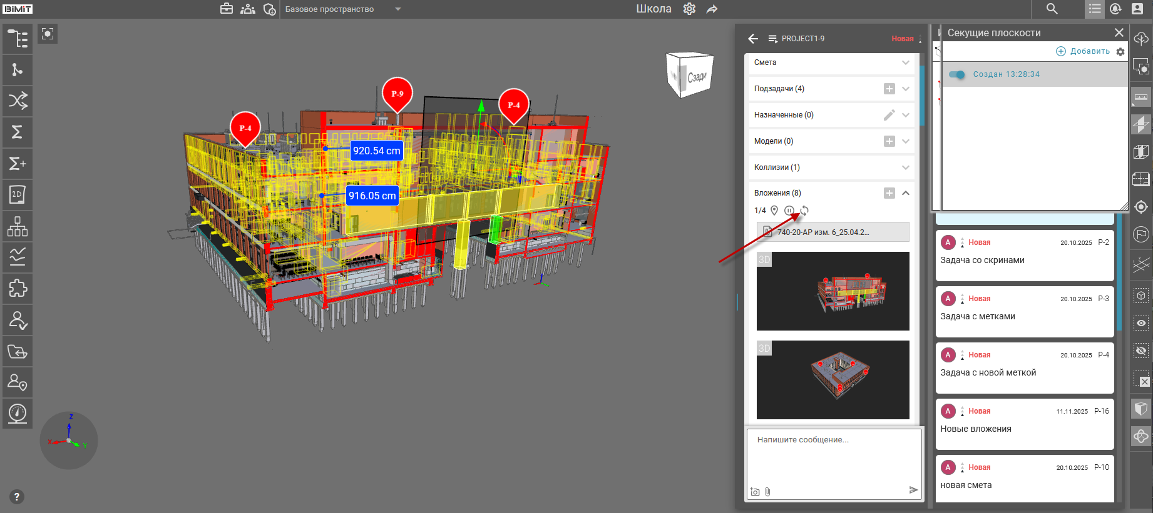
Task: Collapse the Вложения (8) section
Action: pos(905,193)
